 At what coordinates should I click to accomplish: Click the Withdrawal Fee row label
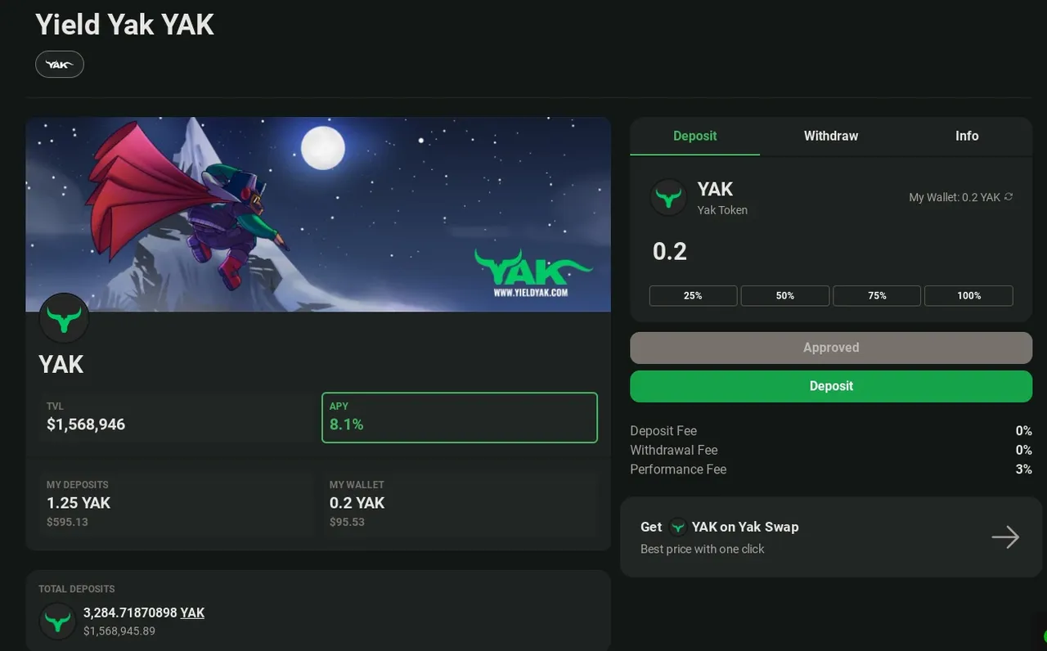coord(673,450)
